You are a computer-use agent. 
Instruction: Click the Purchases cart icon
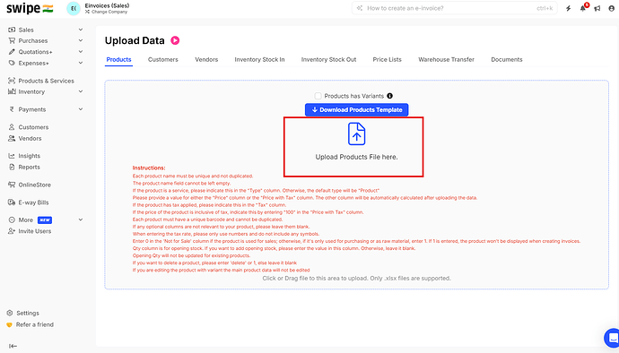(x=12, y=40)
